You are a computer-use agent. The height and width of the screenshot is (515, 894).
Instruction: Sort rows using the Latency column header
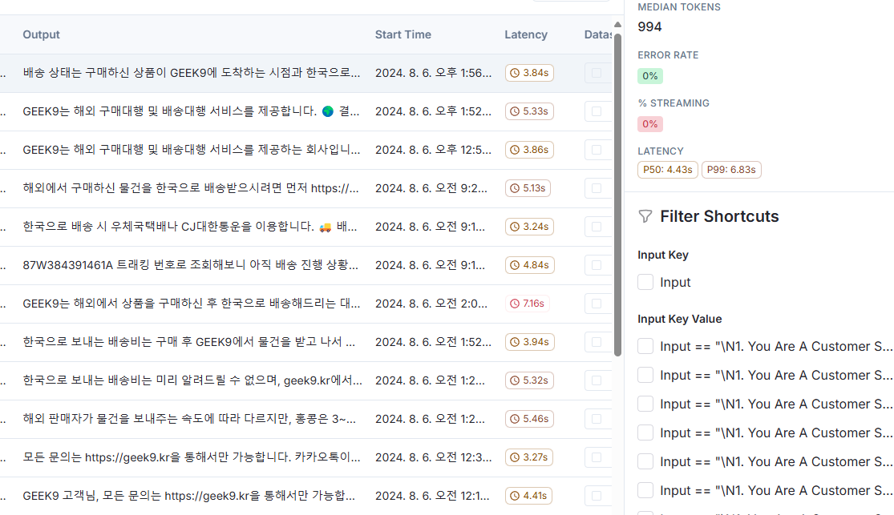[x=526, y=34]
